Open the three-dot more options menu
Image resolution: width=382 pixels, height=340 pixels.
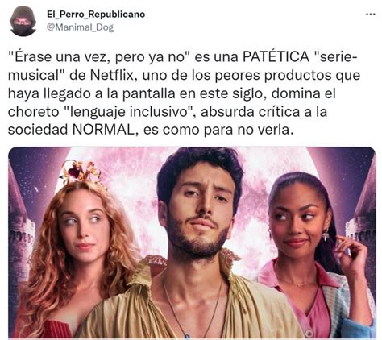point(371,15)
